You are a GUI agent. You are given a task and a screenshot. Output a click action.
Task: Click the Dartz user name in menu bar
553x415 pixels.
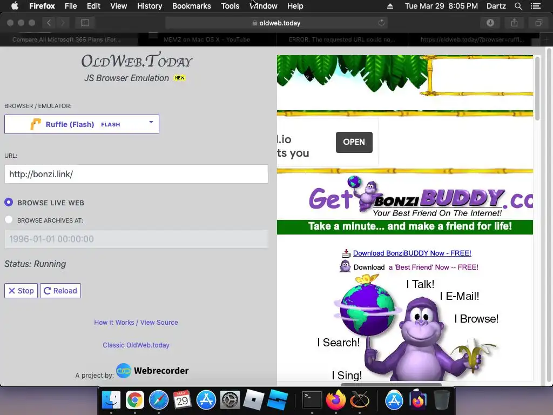click(496, 6)
